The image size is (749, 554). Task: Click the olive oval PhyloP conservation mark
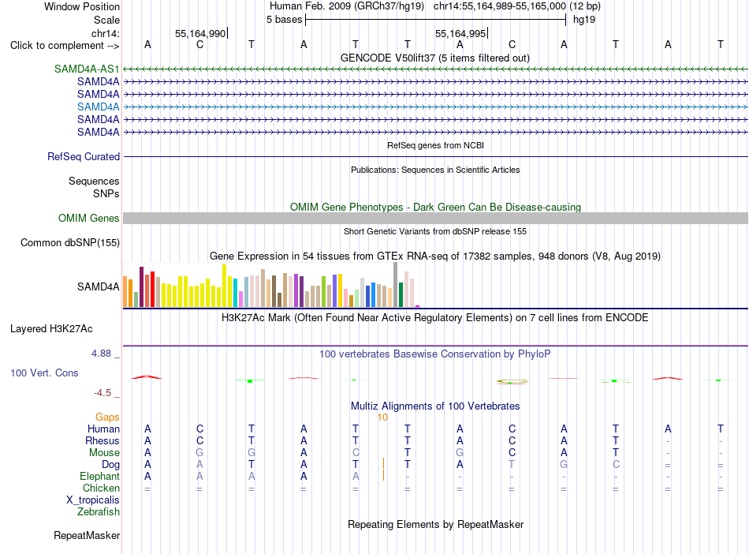pyautogui.click(x=512, y=381)
